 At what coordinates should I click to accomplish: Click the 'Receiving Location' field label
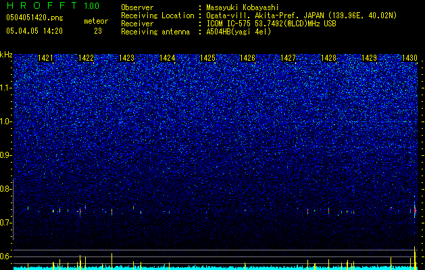pyautogui.click(x=157, y=16)
